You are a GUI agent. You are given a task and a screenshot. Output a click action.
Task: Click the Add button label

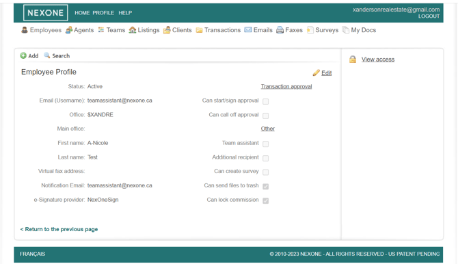click(x=33, y=55)
